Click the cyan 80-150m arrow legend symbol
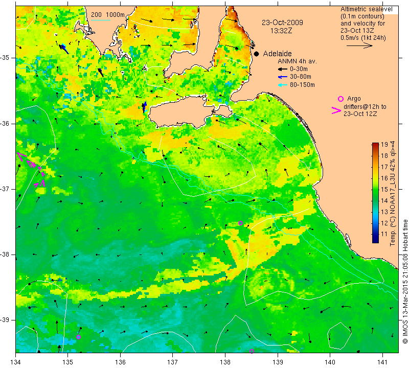The width and height of the screenshot is (409, 368). point(283,85)
